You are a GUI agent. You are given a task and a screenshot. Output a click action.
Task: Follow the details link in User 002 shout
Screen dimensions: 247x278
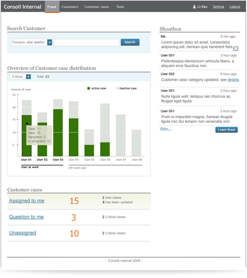233,80
